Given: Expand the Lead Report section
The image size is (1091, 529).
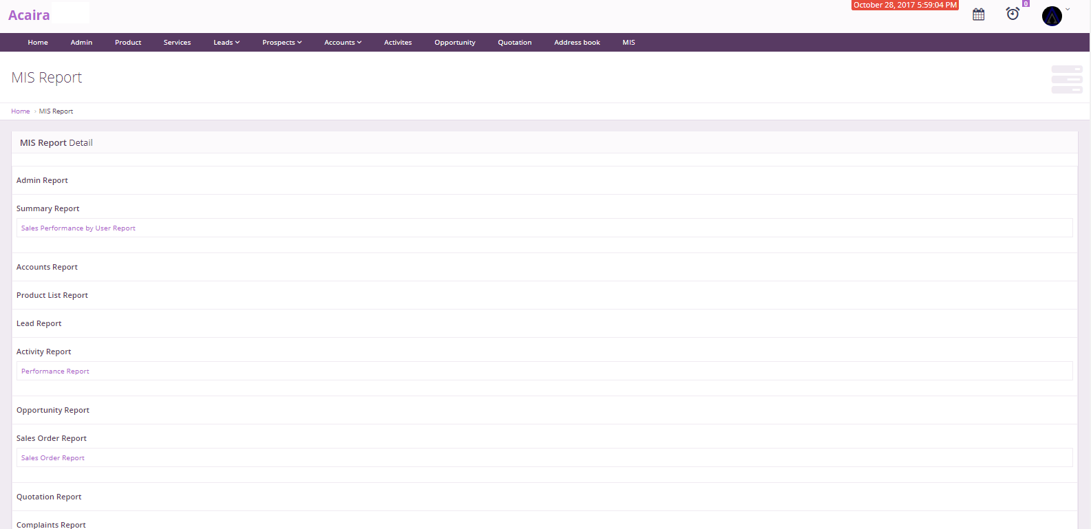Looking at the screenshot, I should pos(39,323).
